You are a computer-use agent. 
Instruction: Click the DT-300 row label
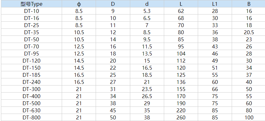coord(31,89)
